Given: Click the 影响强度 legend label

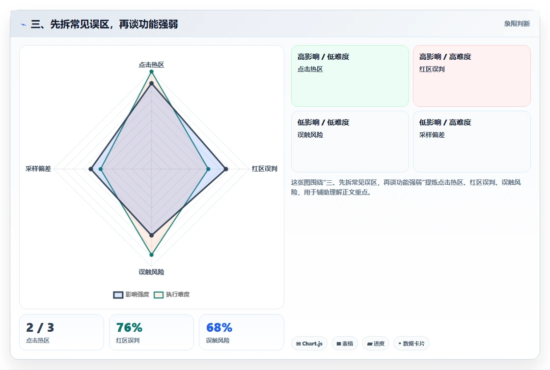Looking at the screenshot, I should coord(137,295).
